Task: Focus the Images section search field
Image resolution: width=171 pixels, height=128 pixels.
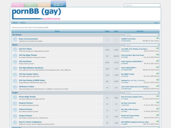Action: [x=142, y=93]
